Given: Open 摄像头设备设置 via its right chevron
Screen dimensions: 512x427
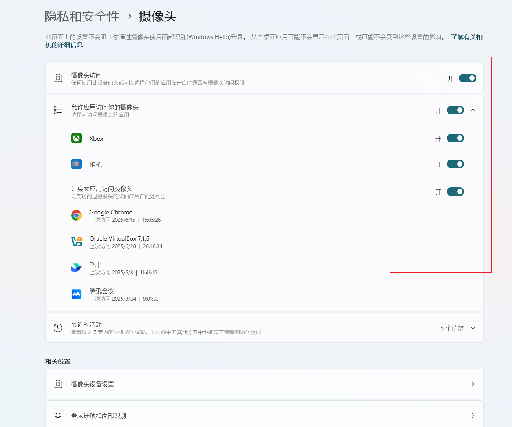Looking at the screenshot, I should click(473, 384).
